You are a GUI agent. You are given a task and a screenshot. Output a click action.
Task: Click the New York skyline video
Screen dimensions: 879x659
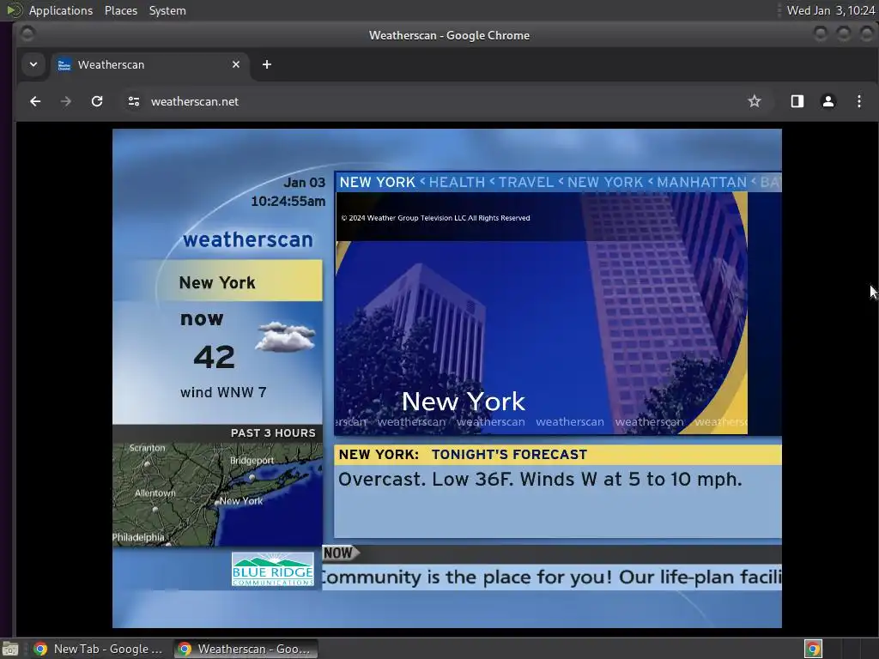541,314
